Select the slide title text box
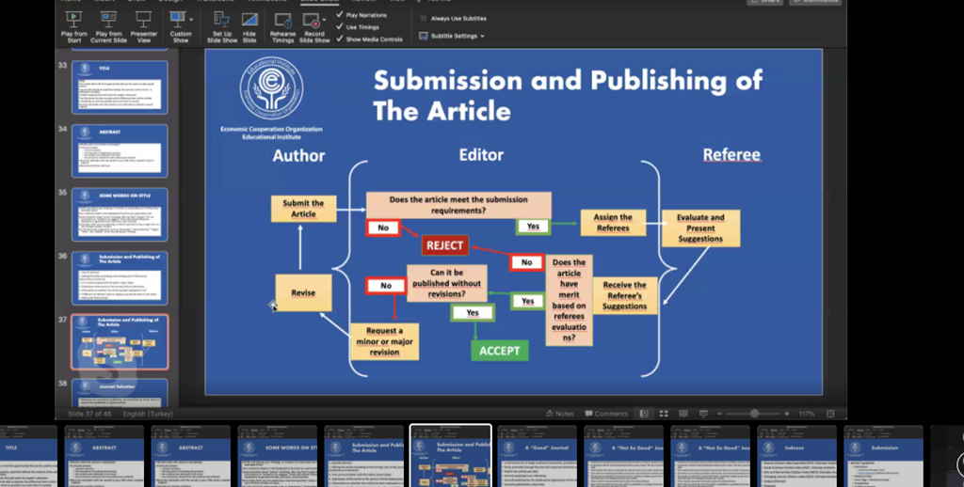 pyautogui.click(x=568, y=95)
